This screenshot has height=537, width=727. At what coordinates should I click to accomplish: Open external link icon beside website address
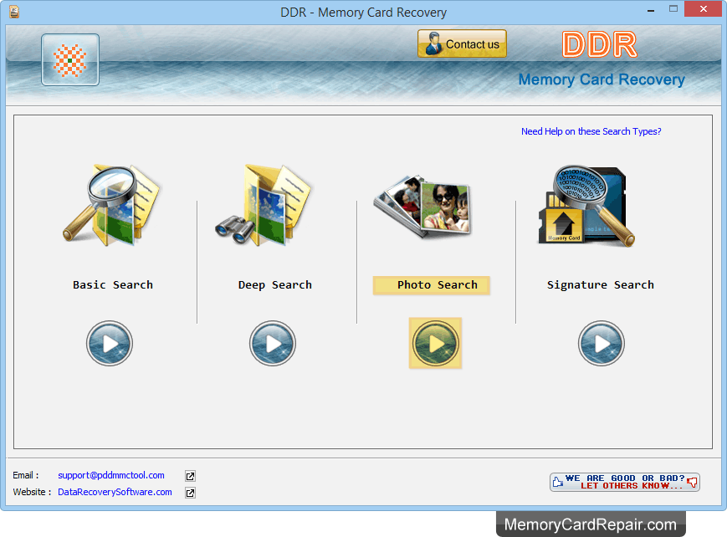190,492
